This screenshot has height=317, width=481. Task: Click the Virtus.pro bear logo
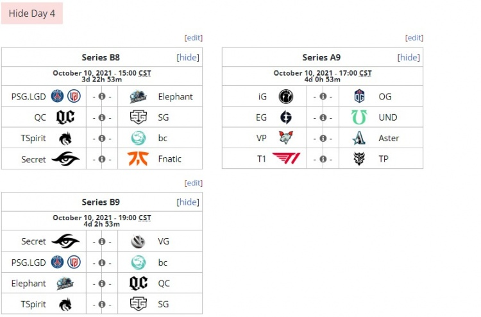click(x=286, y=138)
